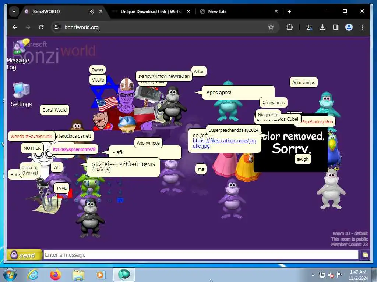Viewport: 377px width, 282px height.
Task: Click the white Bonzi character on right
Action: pyautogui.click(x=331, y=189)
